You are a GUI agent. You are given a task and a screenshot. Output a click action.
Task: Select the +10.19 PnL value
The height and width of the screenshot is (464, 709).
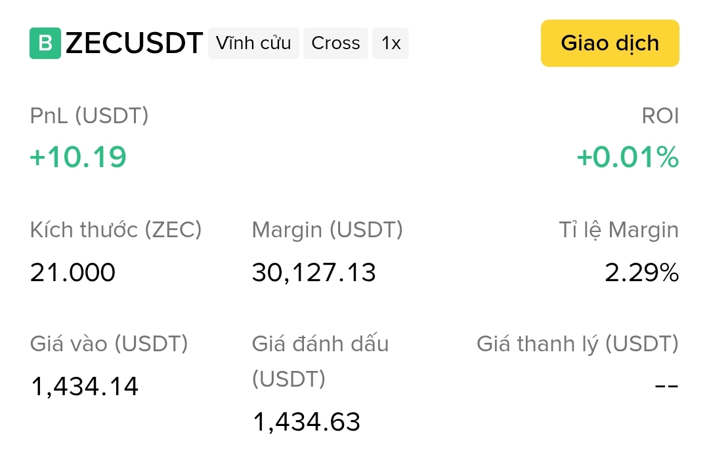click(77, 157)
